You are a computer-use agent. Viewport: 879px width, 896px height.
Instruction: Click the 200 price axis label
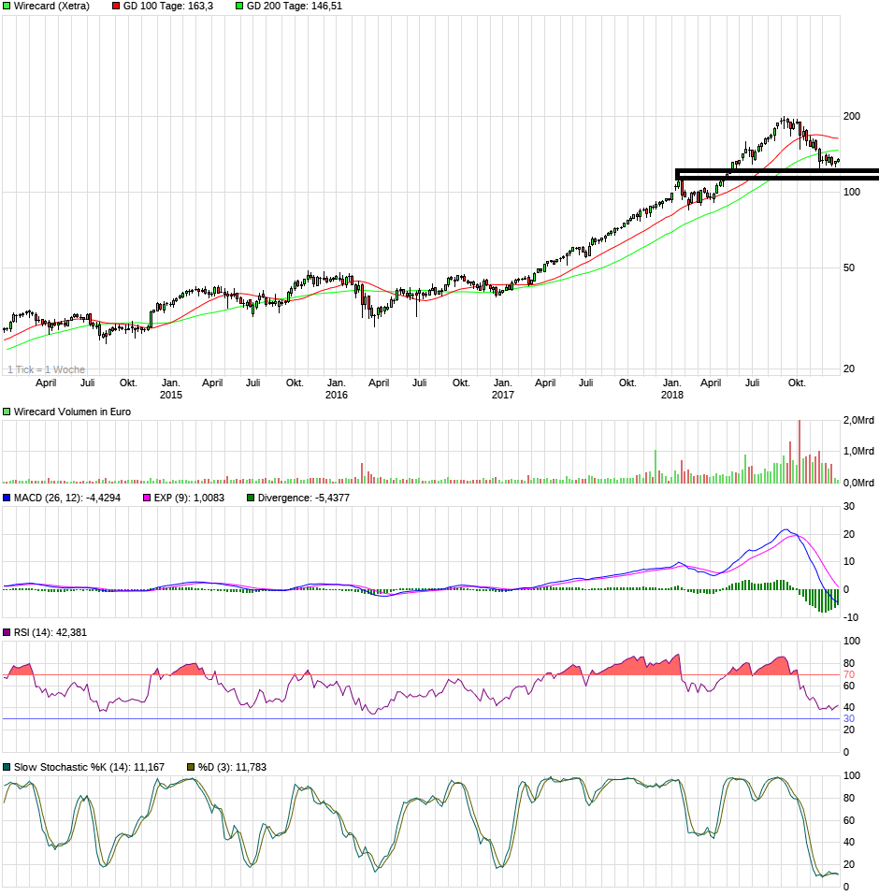tap(852, 116)
